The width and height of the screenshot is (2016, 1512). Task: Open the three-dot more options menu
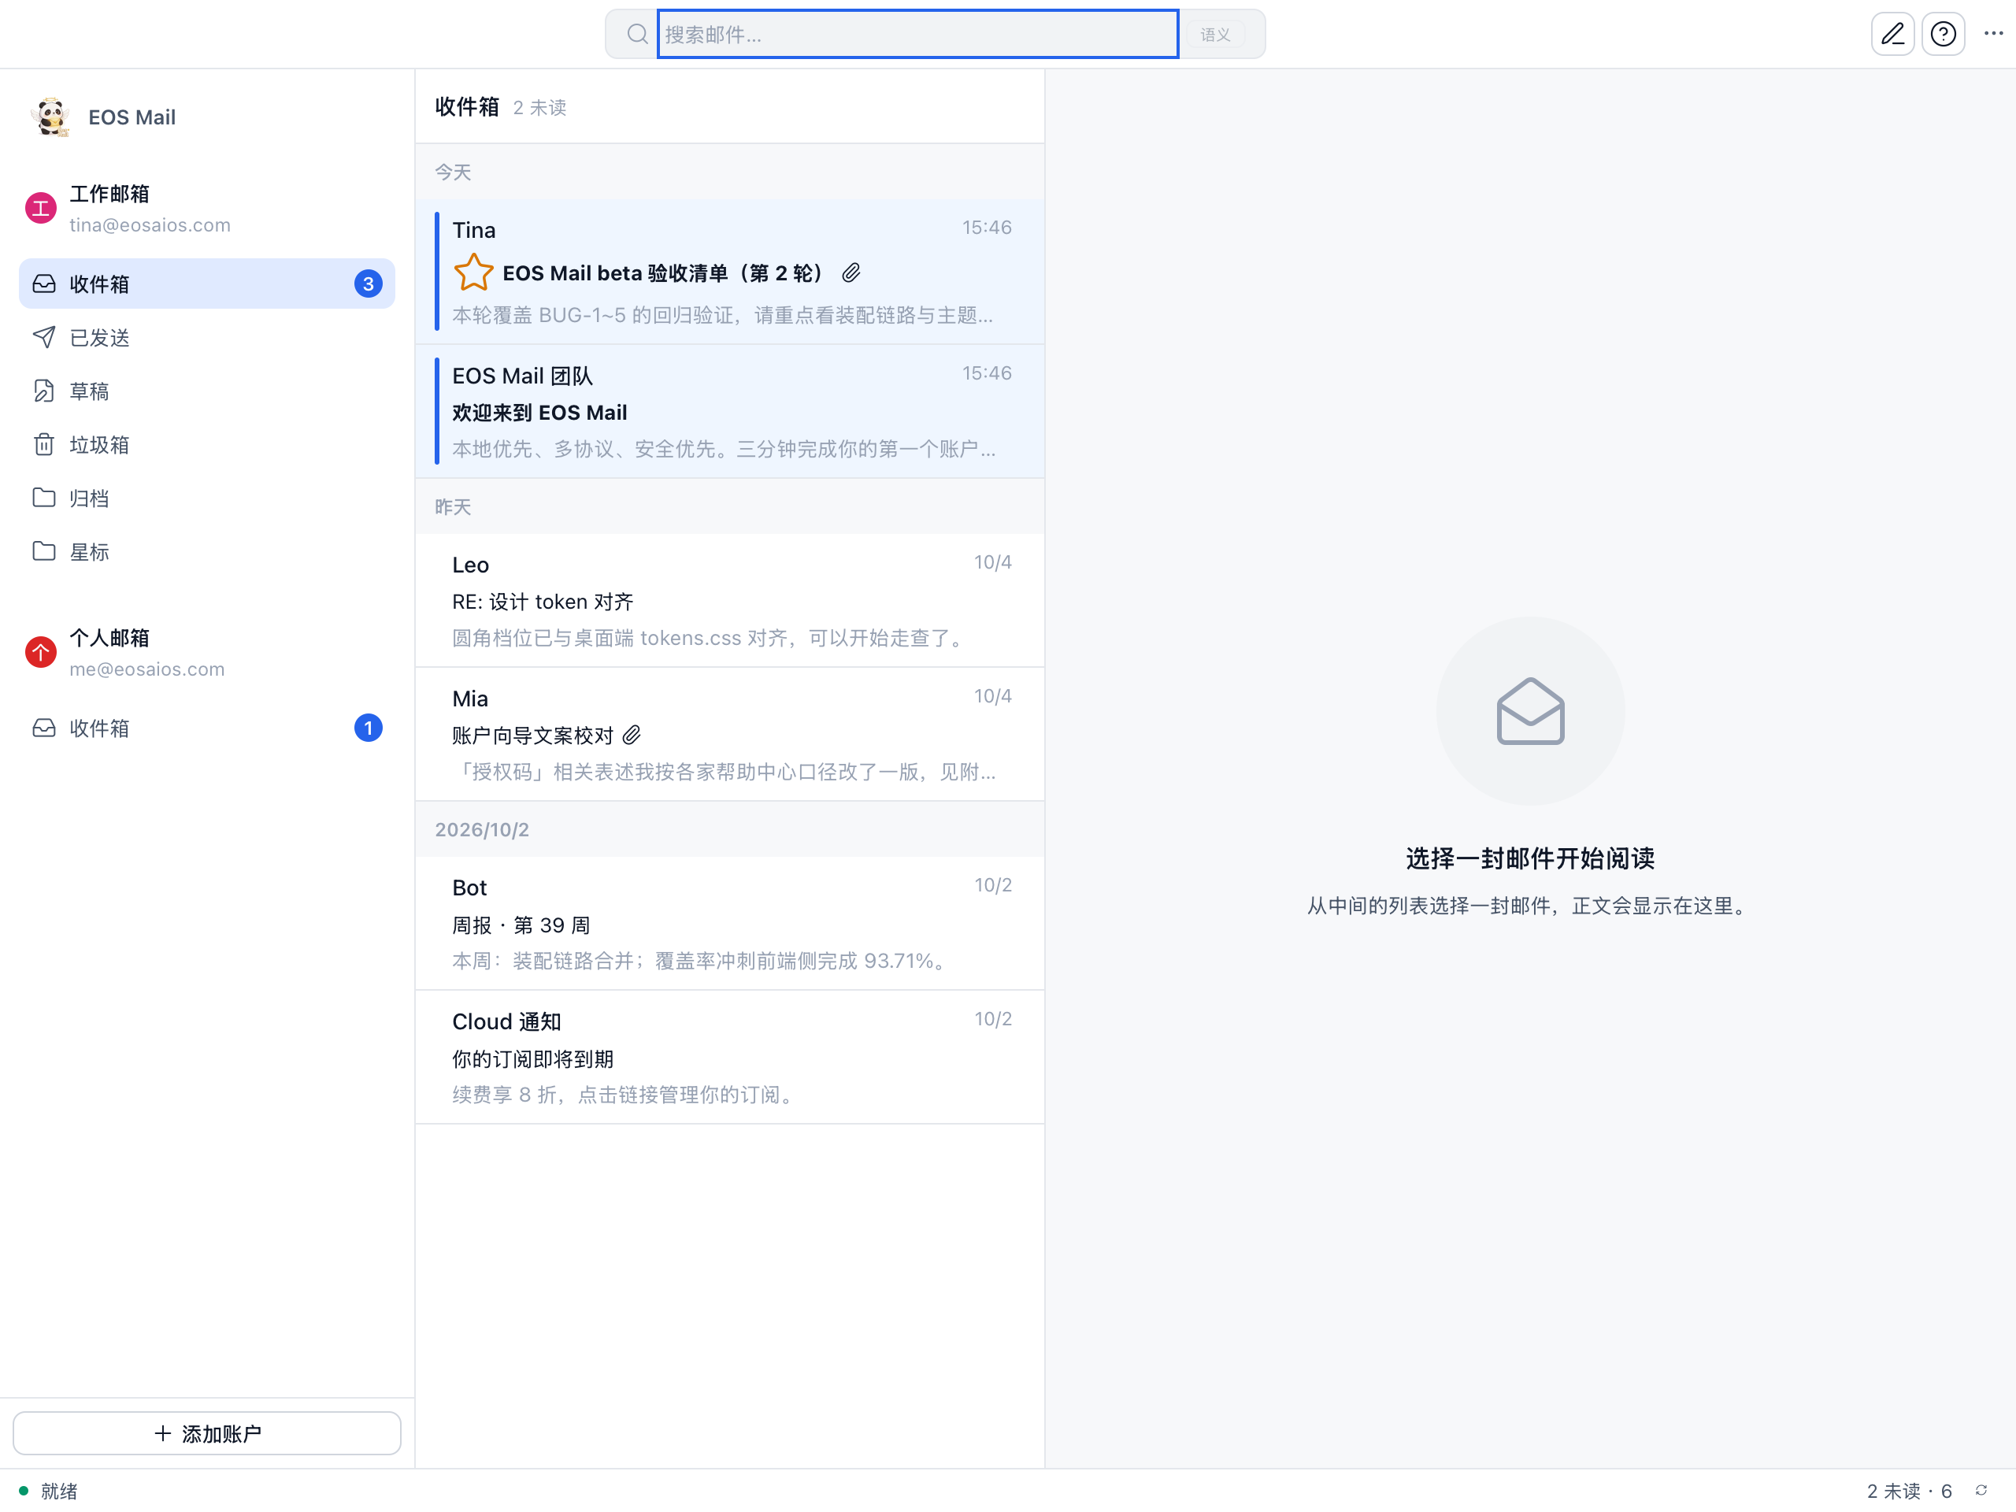pos(1993,35)
